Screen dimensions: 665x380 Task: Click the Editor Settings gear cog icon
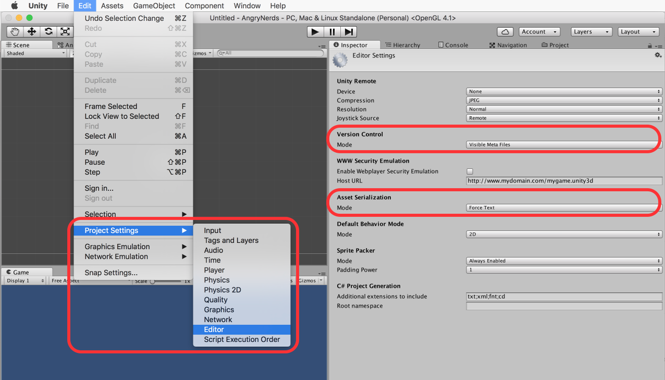point(340,60)
